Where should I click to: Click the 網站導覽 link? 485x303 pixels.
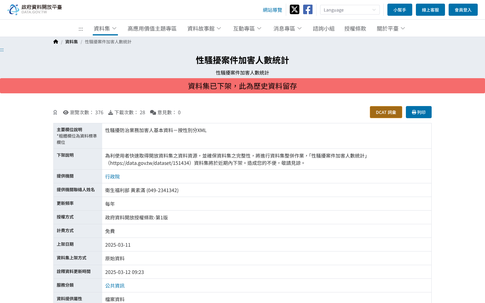pos(273,10)
